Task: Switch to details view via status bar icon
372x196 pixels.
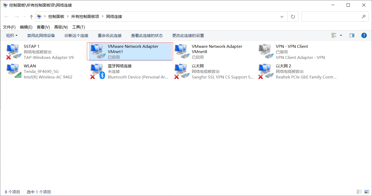Action: tap(359, 192)
